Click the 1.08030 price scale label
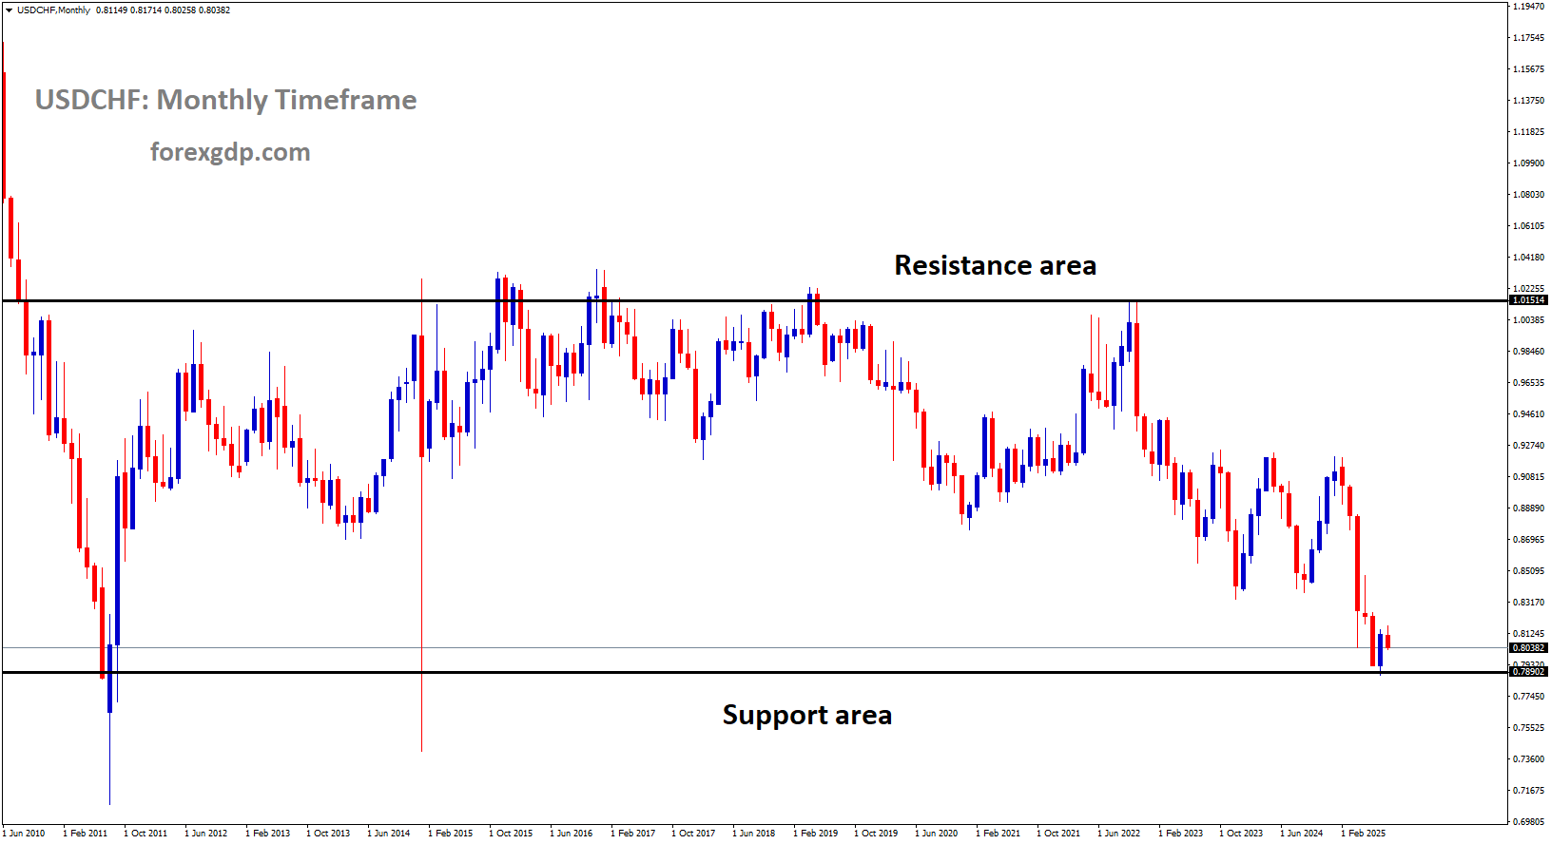 click(x=1528, y=195)
